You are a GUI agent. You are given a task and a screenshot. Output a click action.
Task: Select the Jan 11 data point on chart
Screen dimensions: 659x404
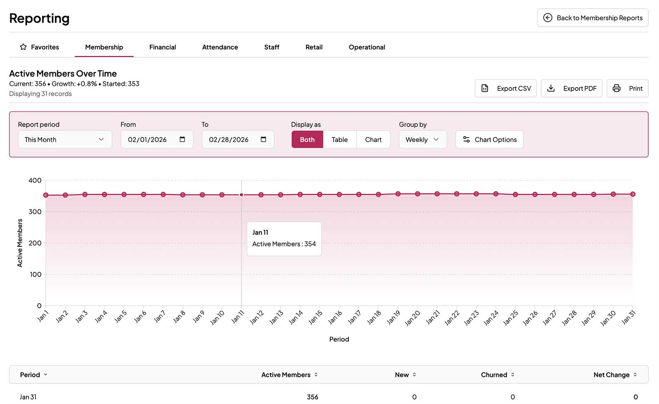pos(241,195)
